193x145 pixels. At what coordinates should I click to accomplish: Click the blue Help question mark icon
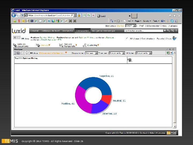tap(162, 21)
